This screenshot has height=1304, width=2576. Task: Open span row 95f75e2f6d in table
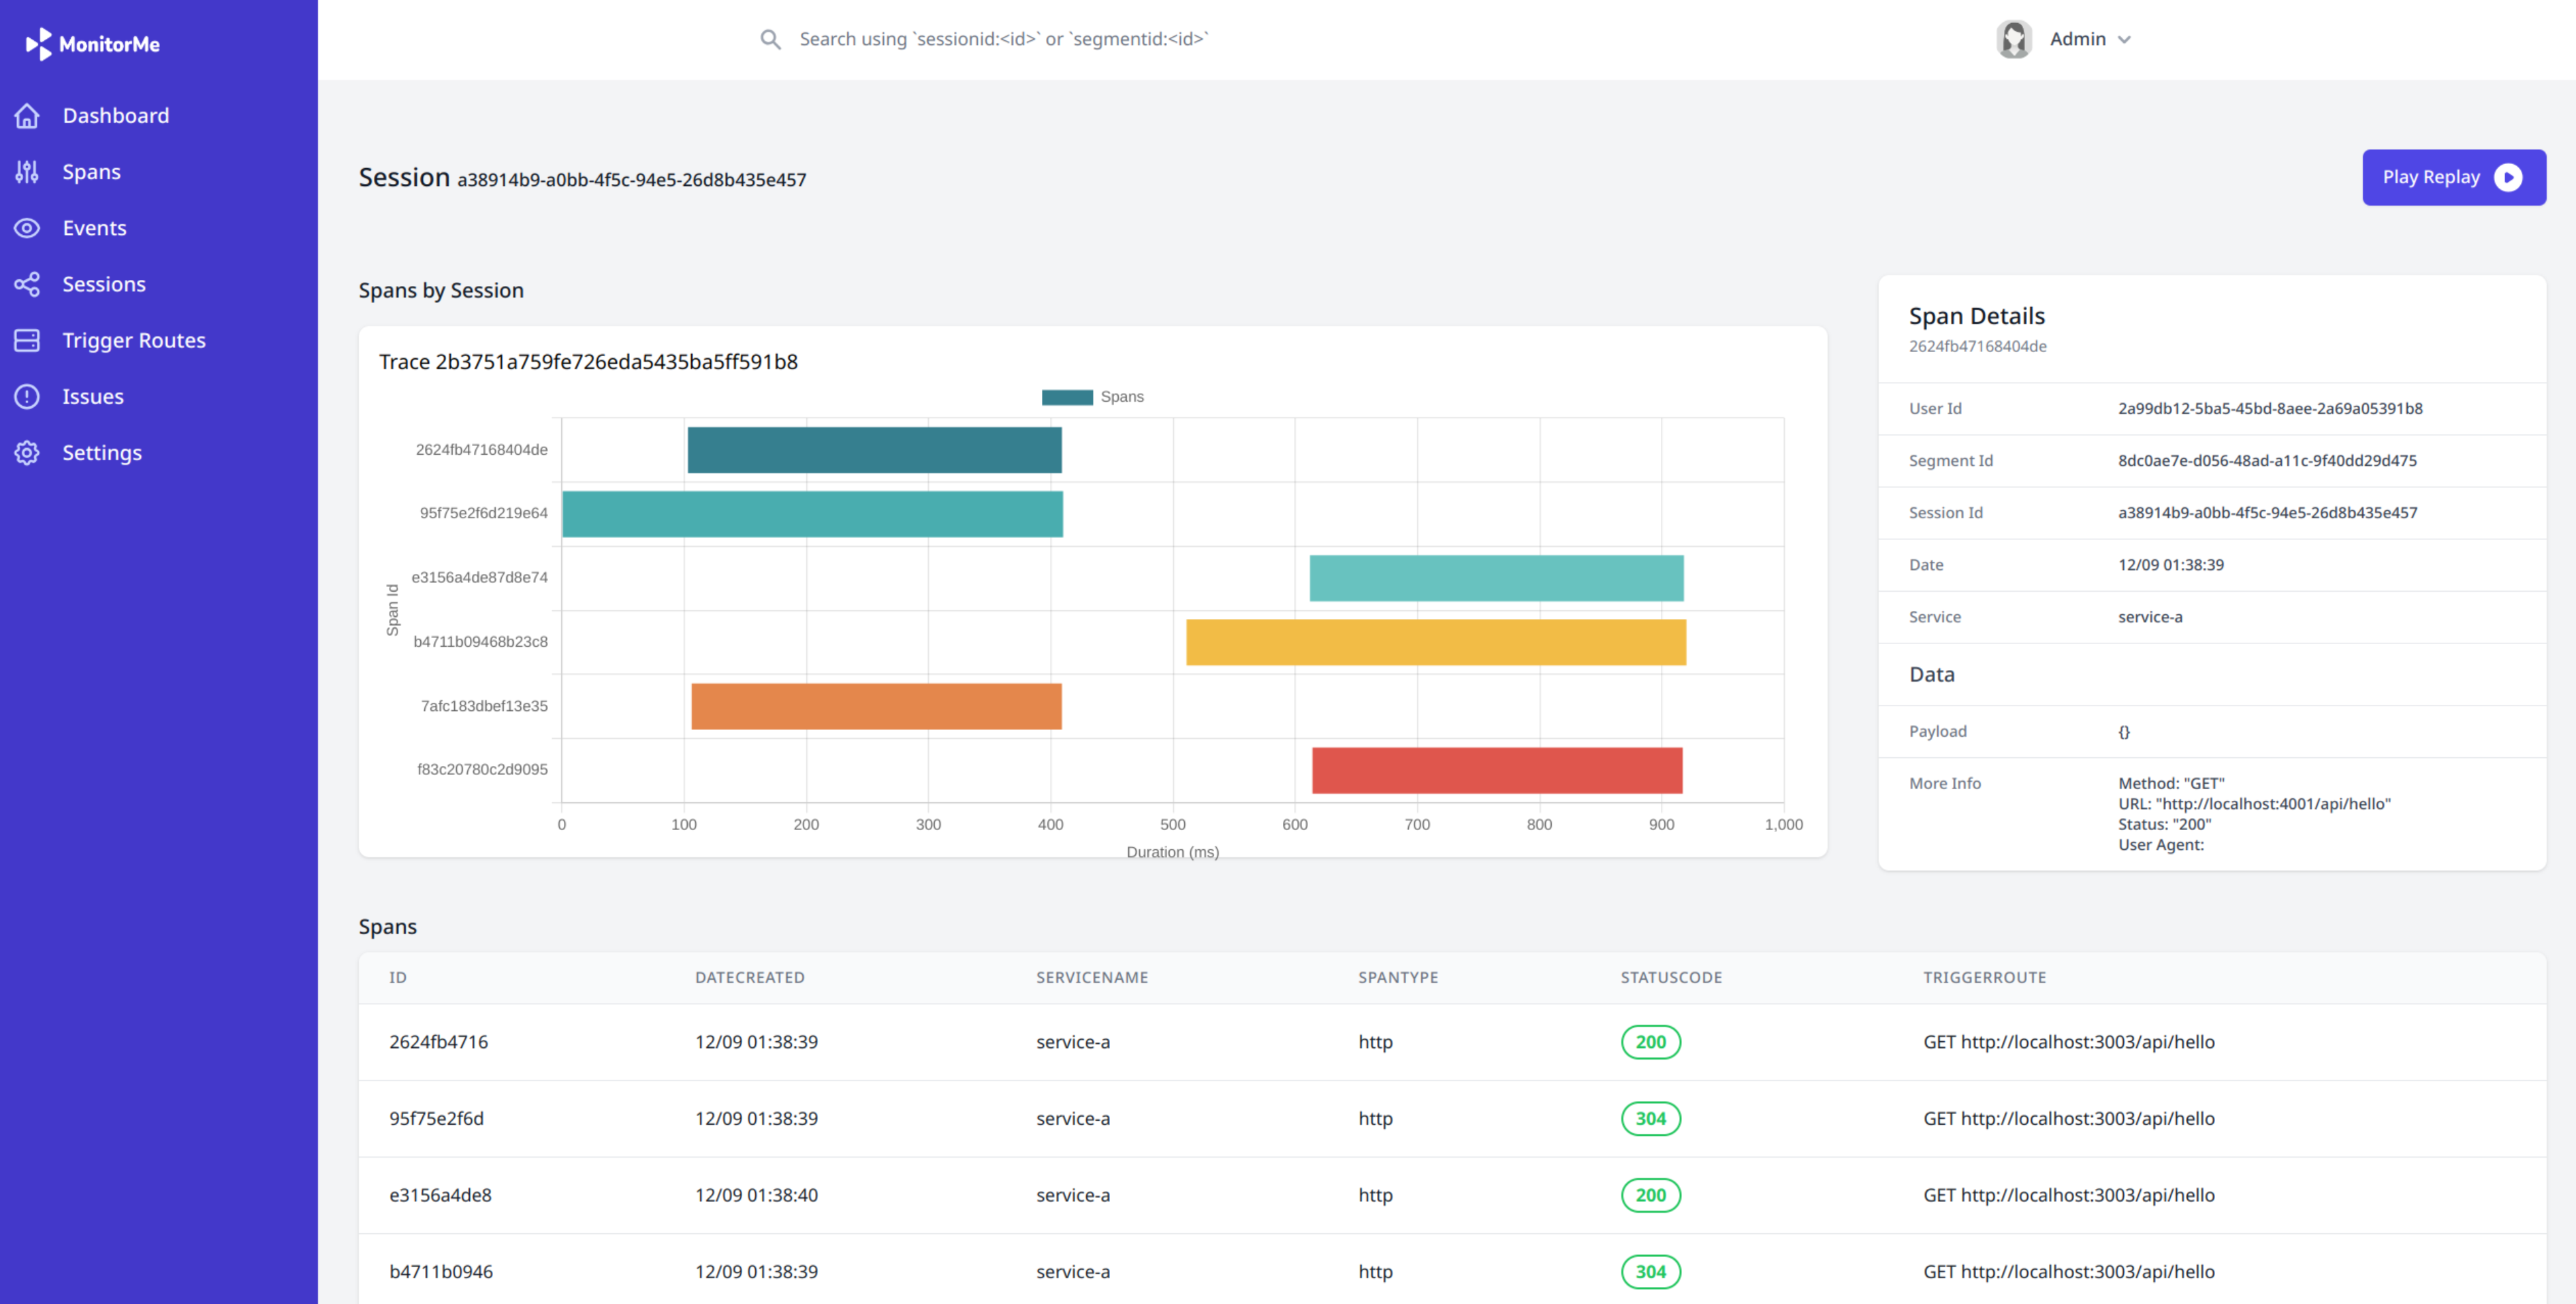(436, 1118)
